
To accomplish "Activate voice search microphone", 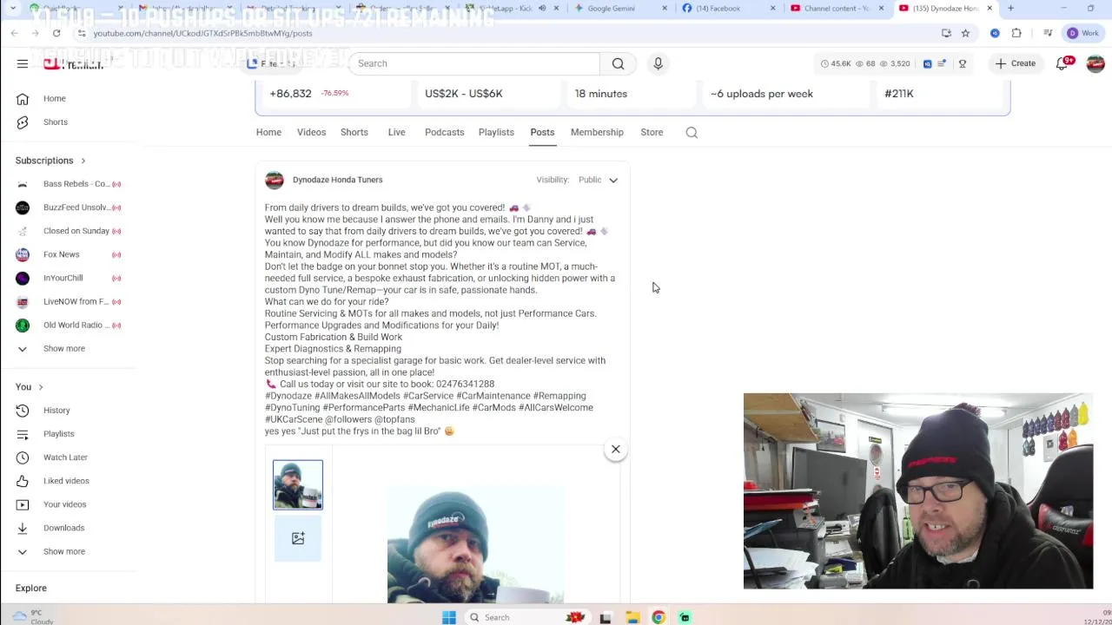I will click(658, 63).
